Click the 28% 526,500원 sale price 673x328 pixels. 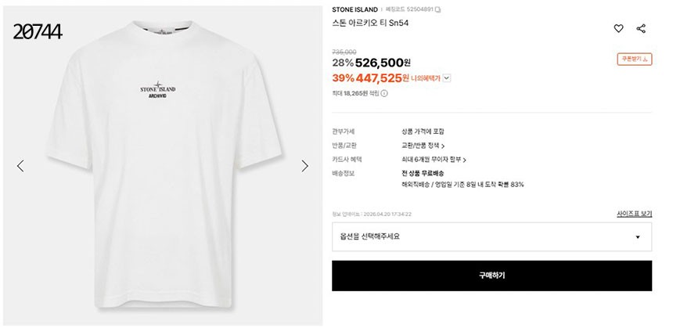tap(372, 62)
